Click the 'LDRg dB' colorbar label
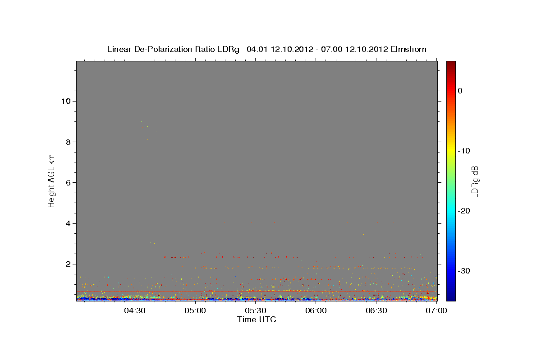The width and height of the screenshot is (541, 361). tap(474, 181)
